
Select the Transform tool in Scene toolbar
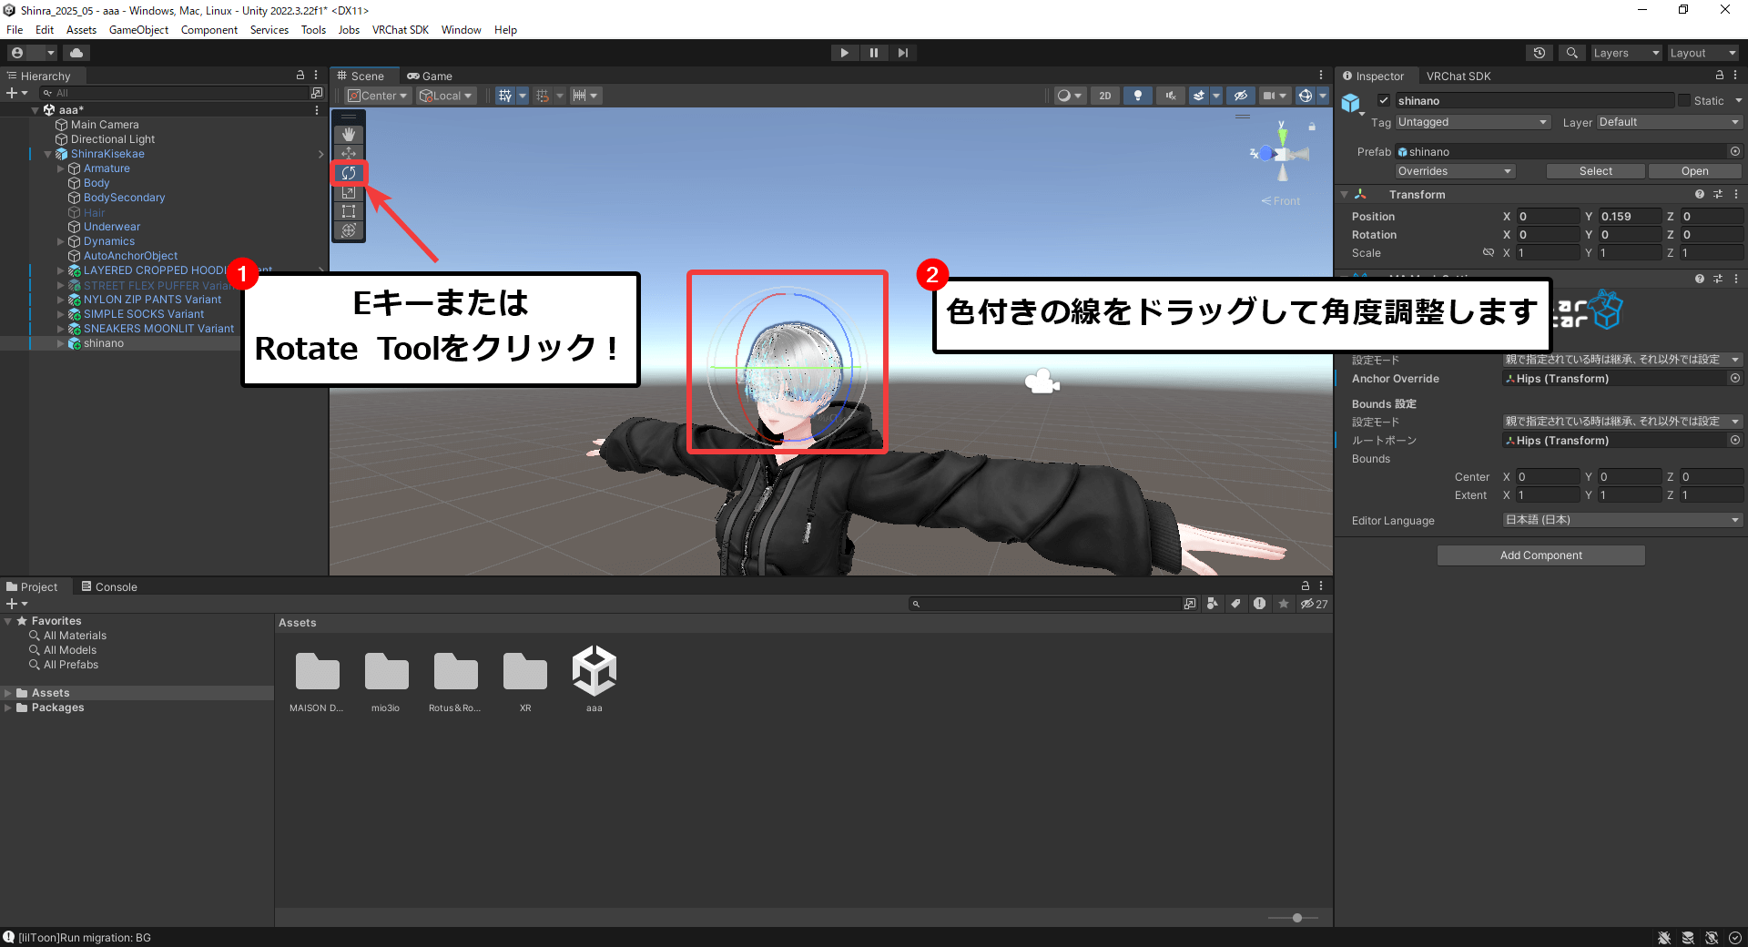pos(348,230)
